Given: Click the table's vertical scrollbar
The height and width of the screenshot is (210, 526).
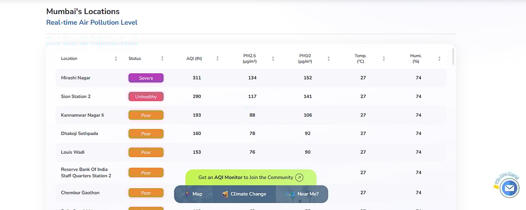Looking at the screenshot, I should click(x=453, y=57).
